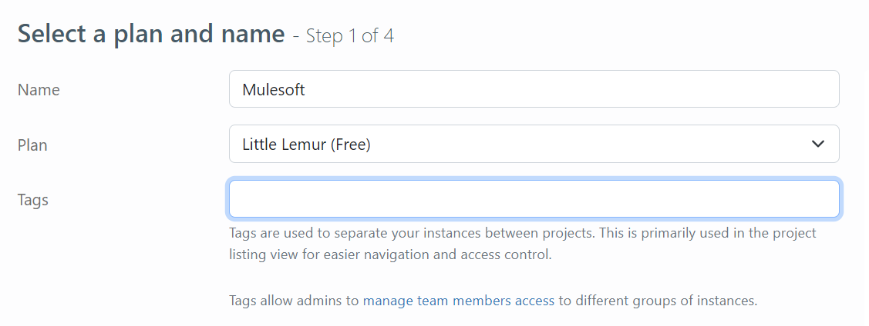Select the 'Little Lemur (Free)' plan text
Screen dimensions: 869x326
point(306,144)
